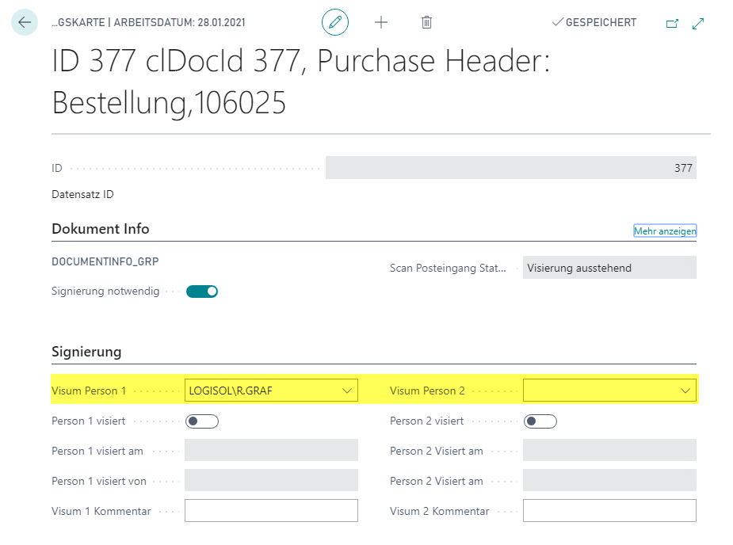Open Visum Person 2 dropdown arrow
733x545 pixels.
685,391
